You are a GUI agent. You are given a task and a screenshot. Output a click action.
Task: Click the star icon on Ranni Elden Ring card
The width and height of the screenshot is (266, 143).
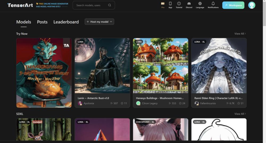(239, 103)
